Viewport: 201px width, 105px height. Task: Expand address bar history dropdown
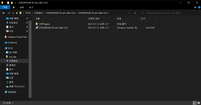coord(129,13)
